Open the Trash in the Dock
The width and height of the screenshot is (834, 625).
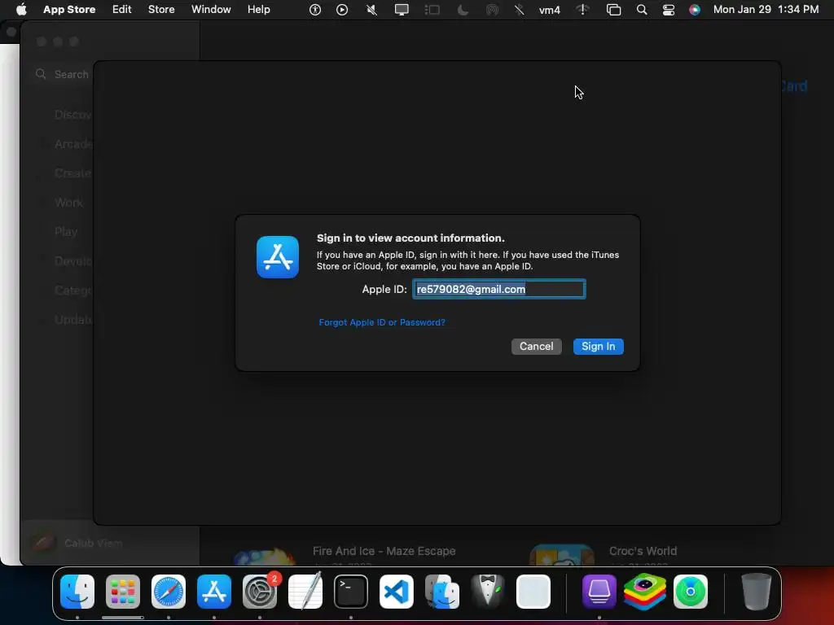click(756, 592)
